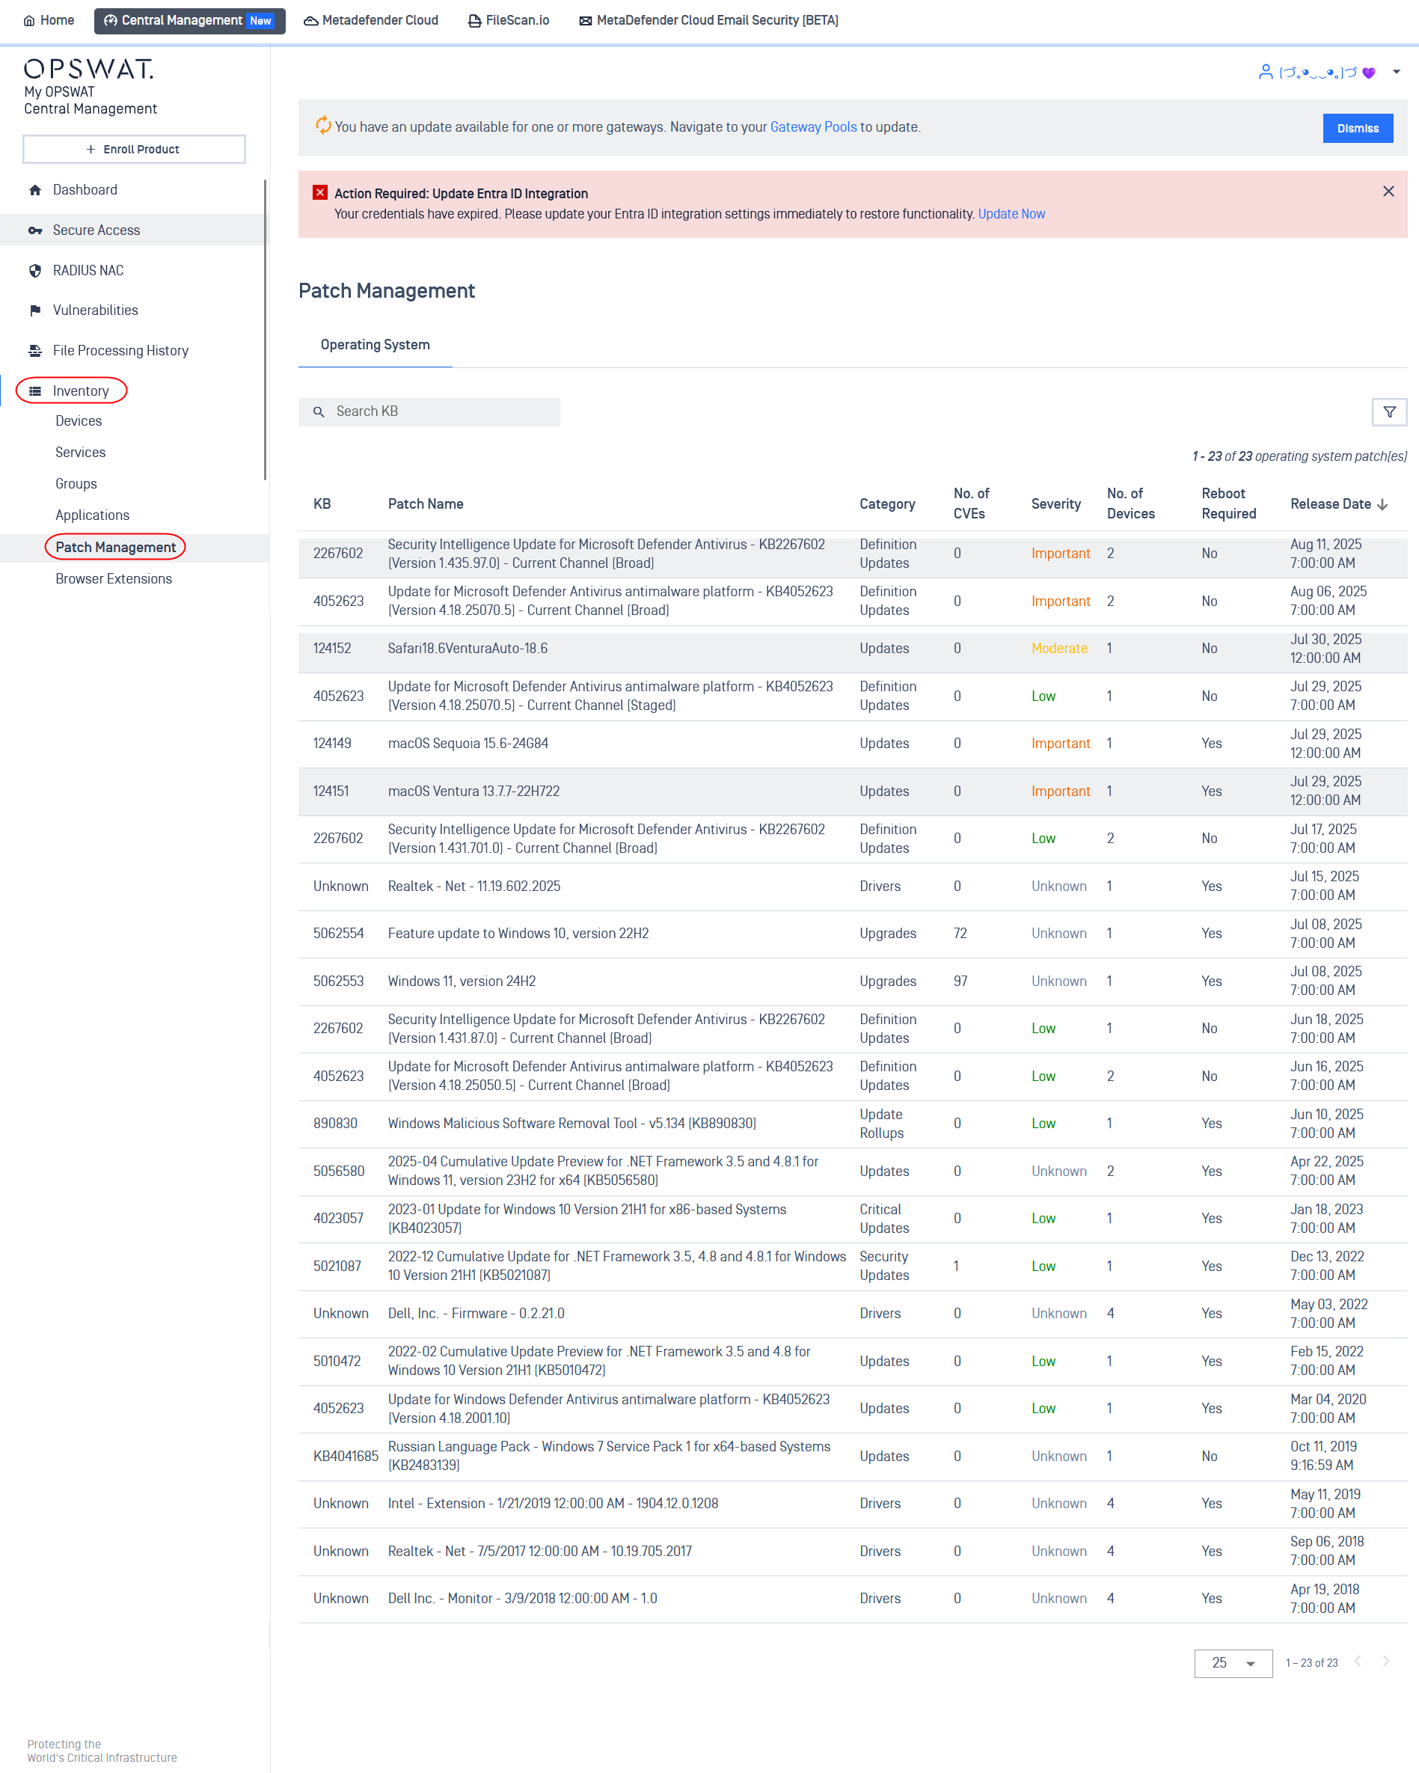
Task: Click the Dashboard house icon
Action: tap(34, 190)
